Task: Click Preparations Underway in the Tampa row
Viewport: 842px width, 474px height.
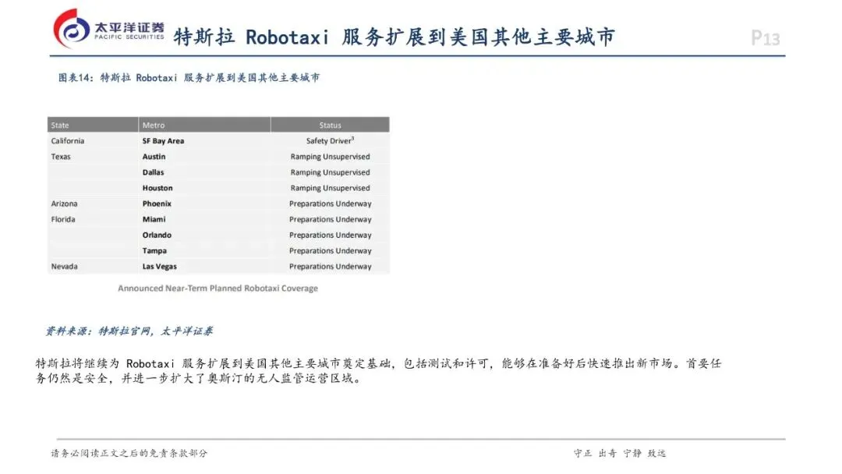Action: coord(331,251)
